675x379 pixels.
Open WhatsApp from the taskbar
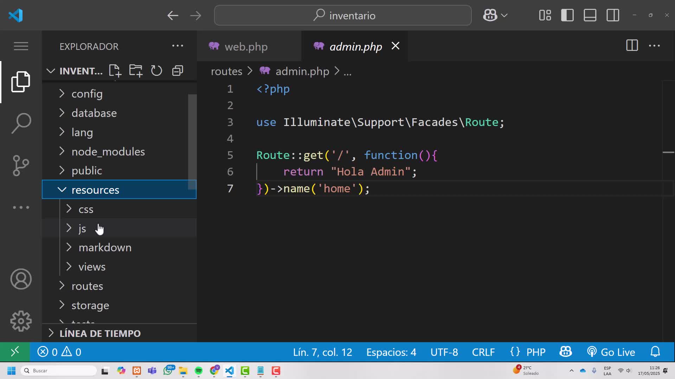click(x=168, y=371)
